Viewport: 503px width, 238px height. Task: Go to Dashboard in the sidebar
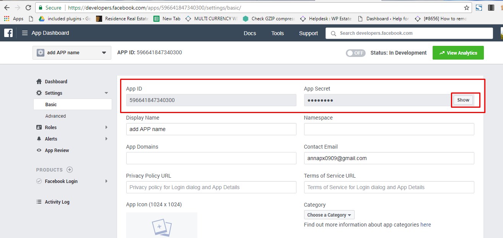point(56,81)
